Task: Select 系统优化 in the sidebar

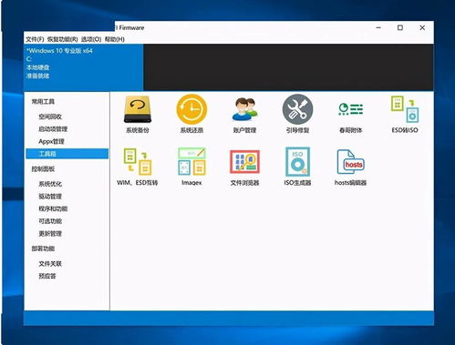Action: click(50, 184)
